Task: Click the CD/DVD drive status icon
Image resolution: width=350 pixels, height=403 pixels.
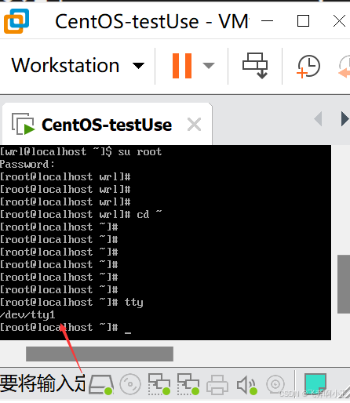Action: point(130,384)
